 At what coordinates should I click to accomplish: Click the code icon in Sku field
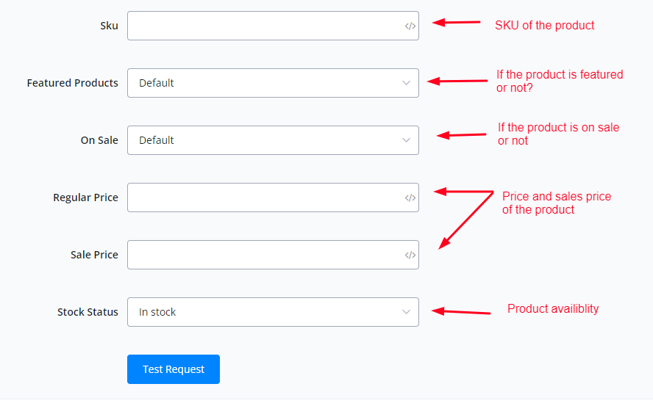pyautogui.click(x=410, y=26)
